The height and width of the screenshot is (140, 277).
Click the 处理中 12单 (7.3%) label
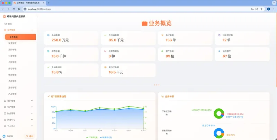coord(234,117)
